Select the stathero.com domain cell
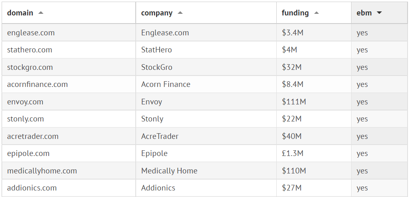 pyautogui.click(x=30, y=50)
